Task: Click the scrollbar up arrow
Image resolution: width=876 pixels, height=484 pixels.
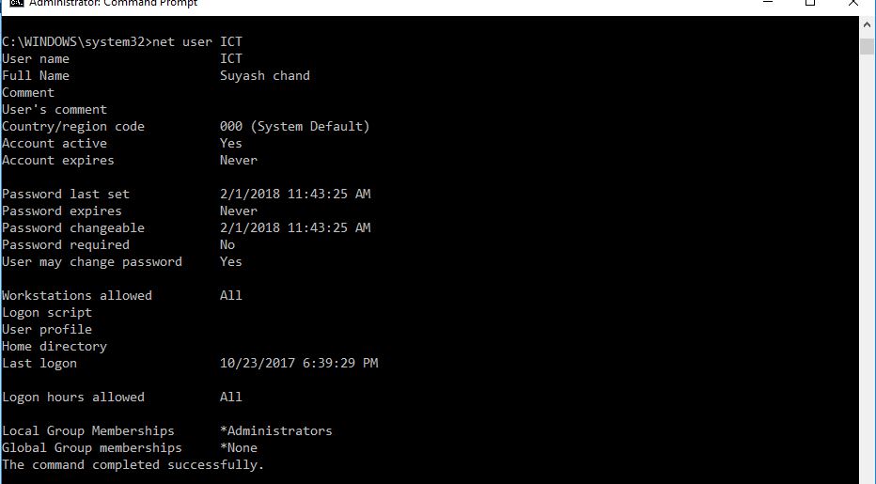Action: [x=867, y=24]
